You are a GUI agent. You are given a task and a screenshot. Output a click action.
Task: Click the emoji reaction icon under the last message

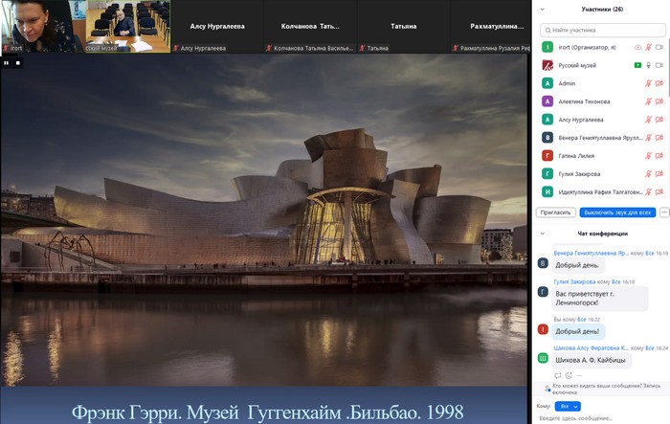coord(569,376)
